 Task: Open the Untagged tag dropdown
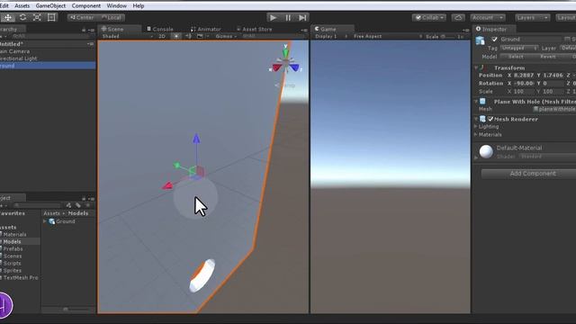[519, 48]
